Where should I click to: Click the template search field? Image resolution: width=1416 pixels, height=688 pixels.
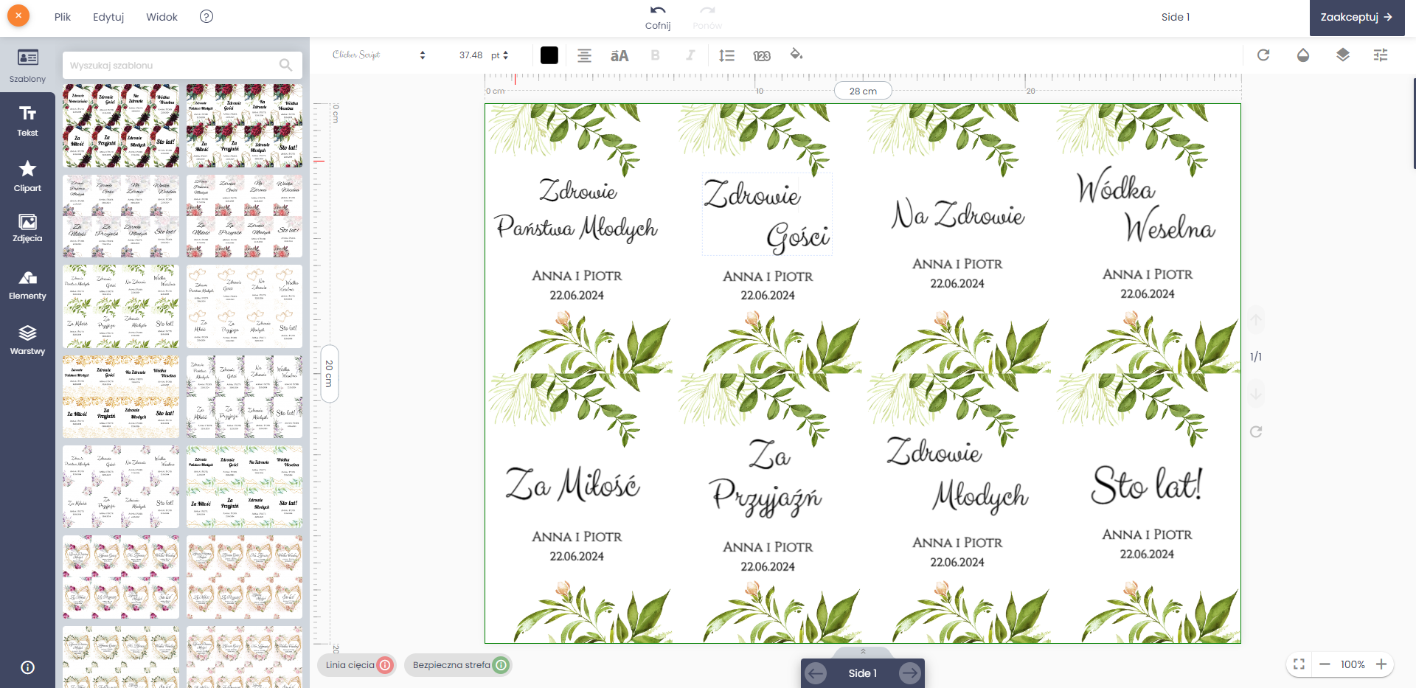[182, 65]
